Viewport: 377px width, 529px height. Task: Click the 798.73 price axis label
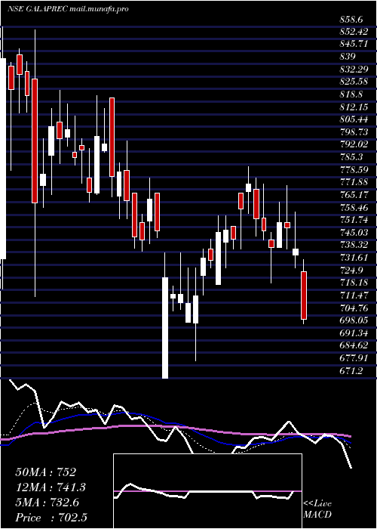click(x=354, y=132)
